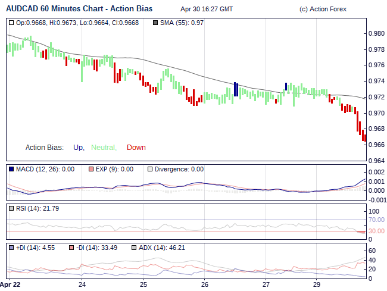Viewport: 387px width, 291px height.
Task: Click the 'Apr 22' date axis label
Action: coord(10,284)
